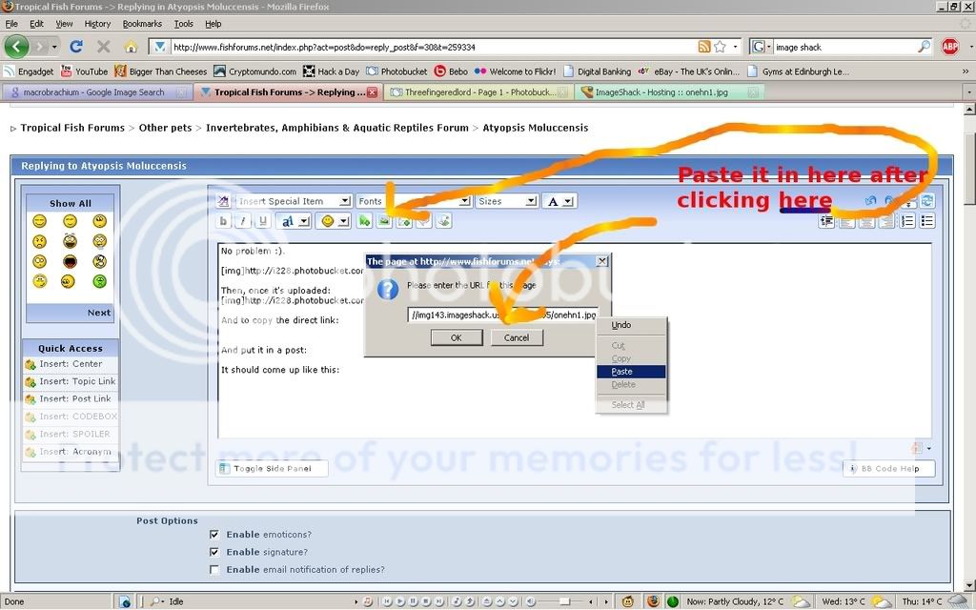
Task: Bookmark the page with the star icon
Action: [720, 46]
